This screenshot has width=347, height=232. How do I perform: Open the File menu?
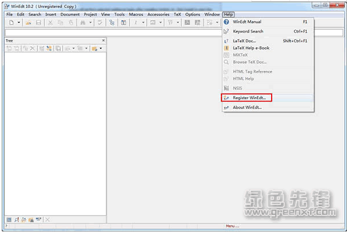[10, 14]
